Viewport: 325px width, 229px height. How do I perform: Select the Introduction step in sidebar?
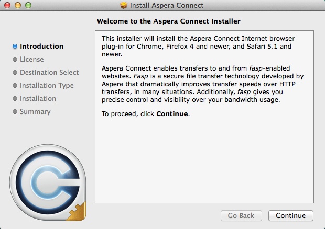coord(41,46)
